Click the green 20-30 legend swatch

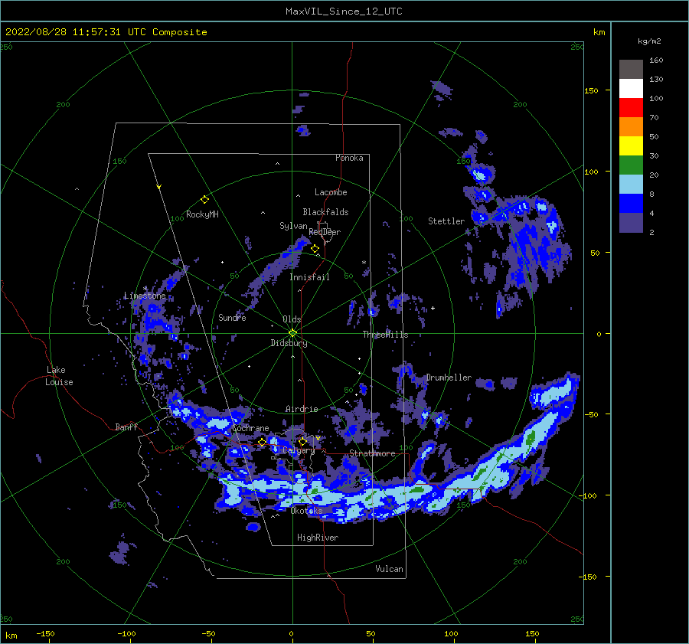(631, 165)
